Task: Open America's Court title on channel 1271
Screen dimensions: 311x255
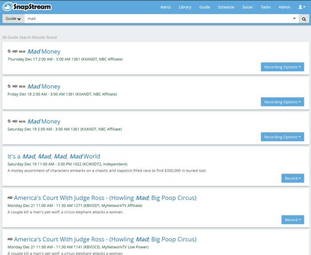Action: click(105, 198)
